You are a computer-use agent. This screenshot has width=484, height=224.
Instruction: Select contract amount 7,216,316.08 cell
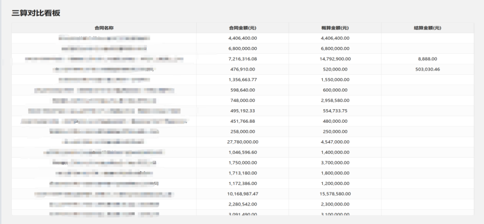point(242,59)
